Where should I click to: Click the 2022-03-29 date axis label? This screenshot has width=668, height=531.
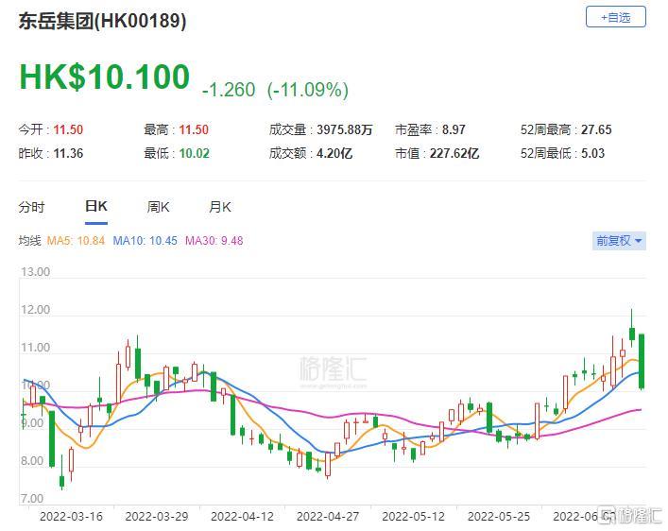157,517
